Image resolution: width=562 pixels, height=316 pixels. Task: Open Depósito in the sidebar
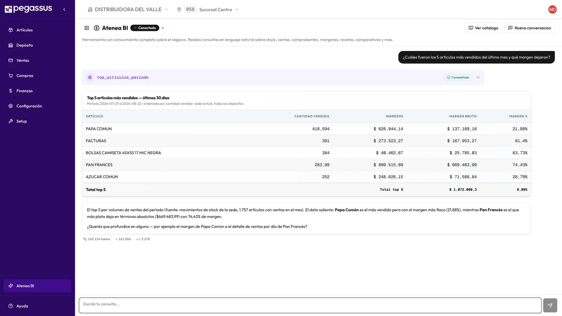click(x=37, y=45)
